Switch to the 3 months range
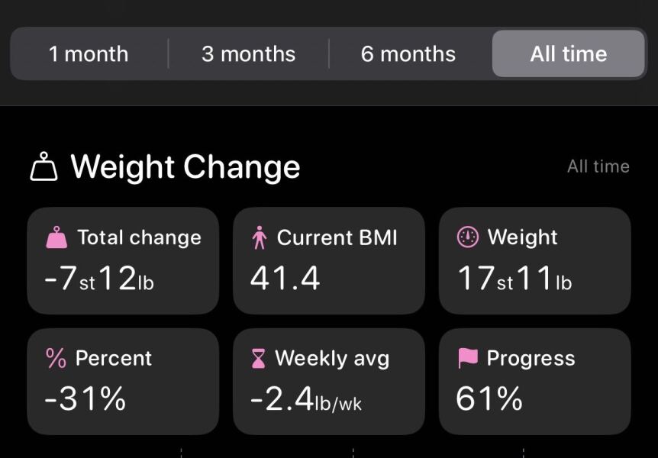The image size is (658, 458). pyautogui.click(x=248, y=54)
